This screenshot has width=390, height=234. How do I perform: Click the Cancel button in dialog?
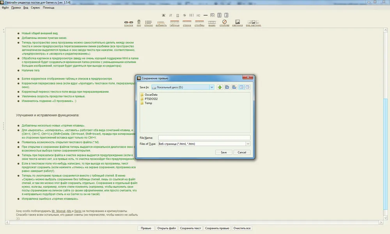pyautogui.click(x=242, y=152)
